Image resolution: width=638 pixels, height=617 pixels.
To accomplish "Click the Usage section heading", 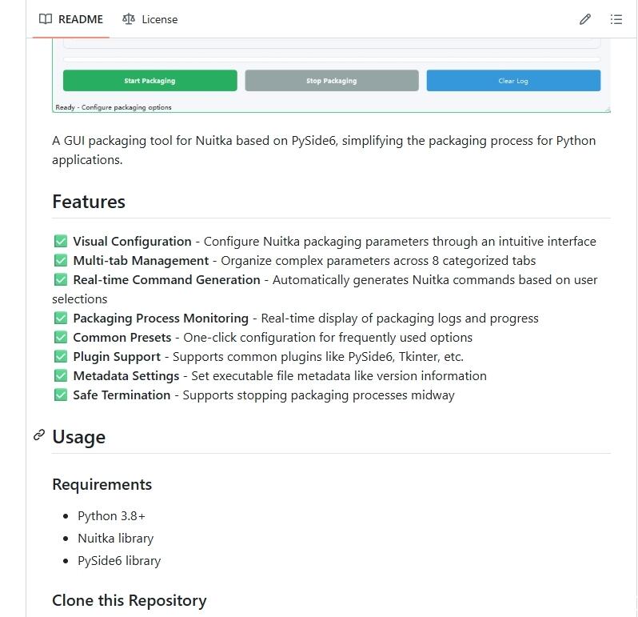I will [78, 437].
